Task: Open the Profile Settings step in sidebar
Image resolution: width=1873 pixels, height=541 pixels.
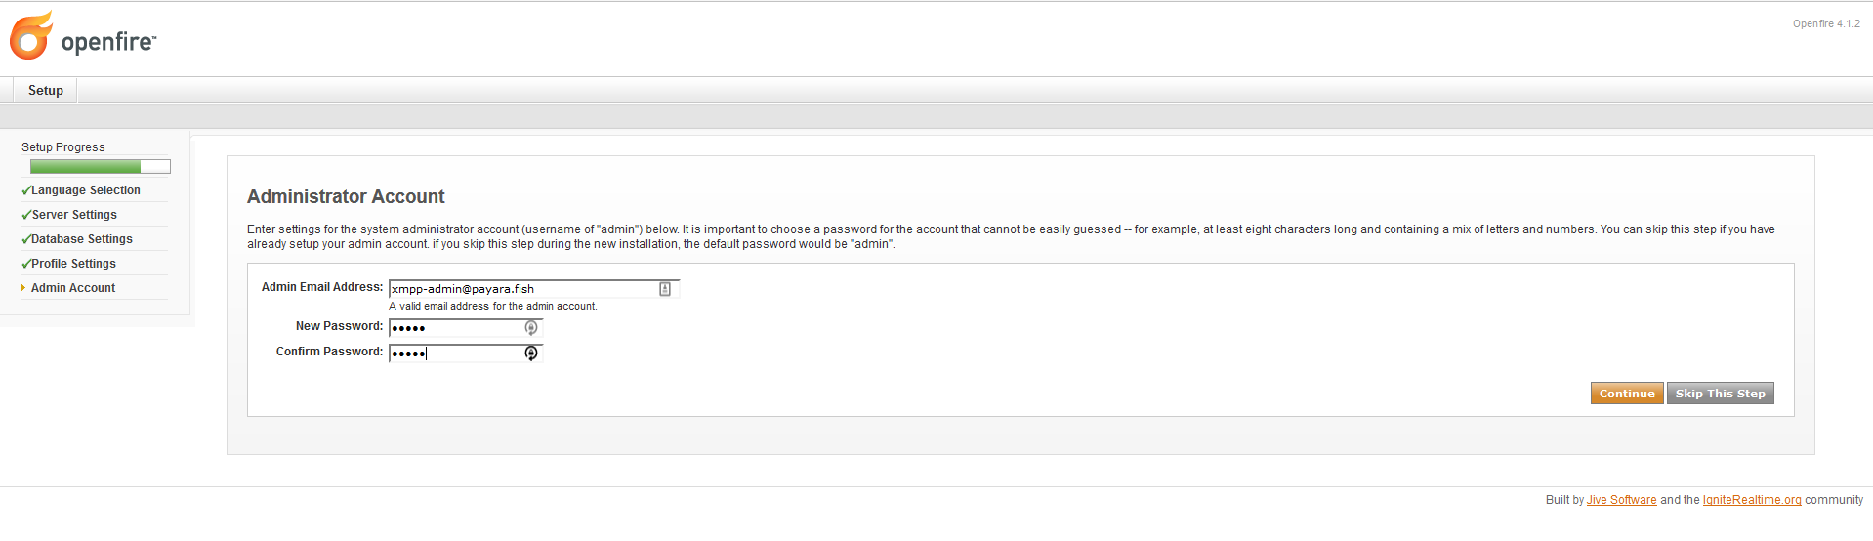Action: [x=73, y=264]
